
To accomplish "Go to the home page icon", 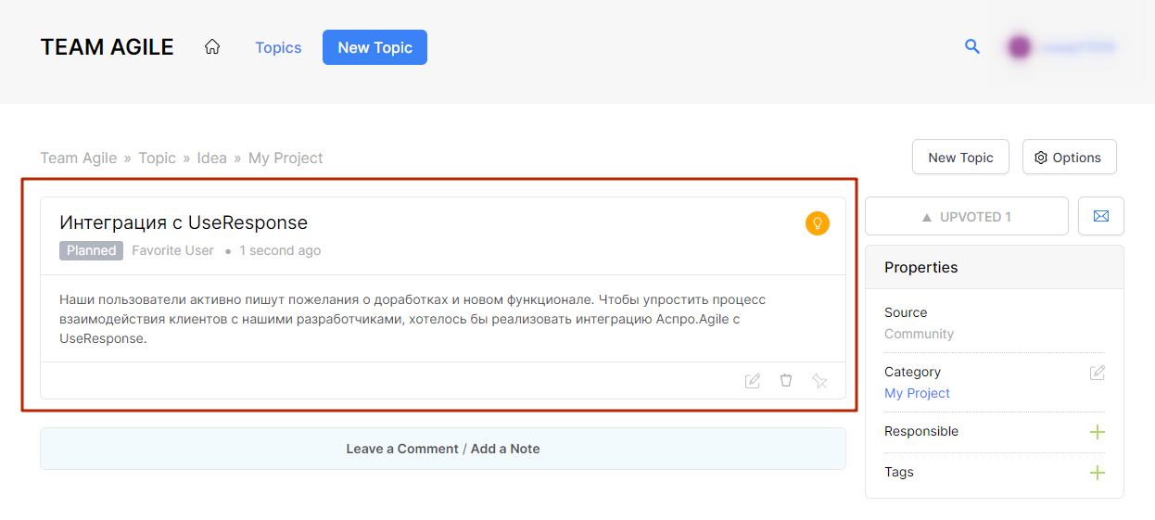I will point(212,47).
